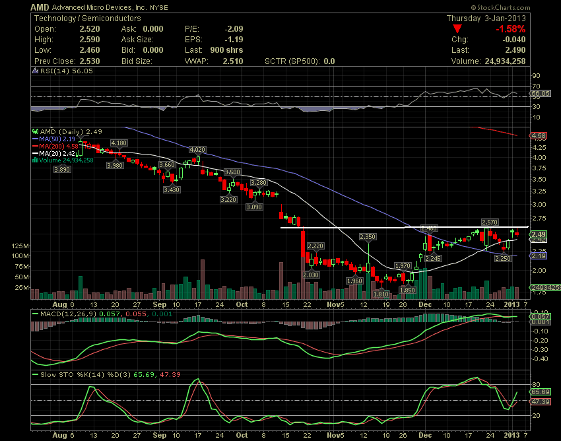The width and height of the screenshot is (561, 441).
Task: Click the 2.350 price callout
Action: tap(368, 236)
